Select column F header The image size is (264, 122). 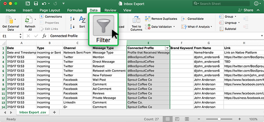click(181, 43)
